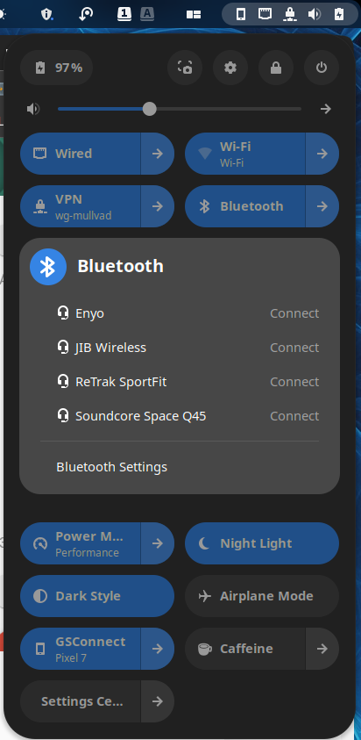Open the power off menu icon
The image size is (361, 740).
coord(322,68)
